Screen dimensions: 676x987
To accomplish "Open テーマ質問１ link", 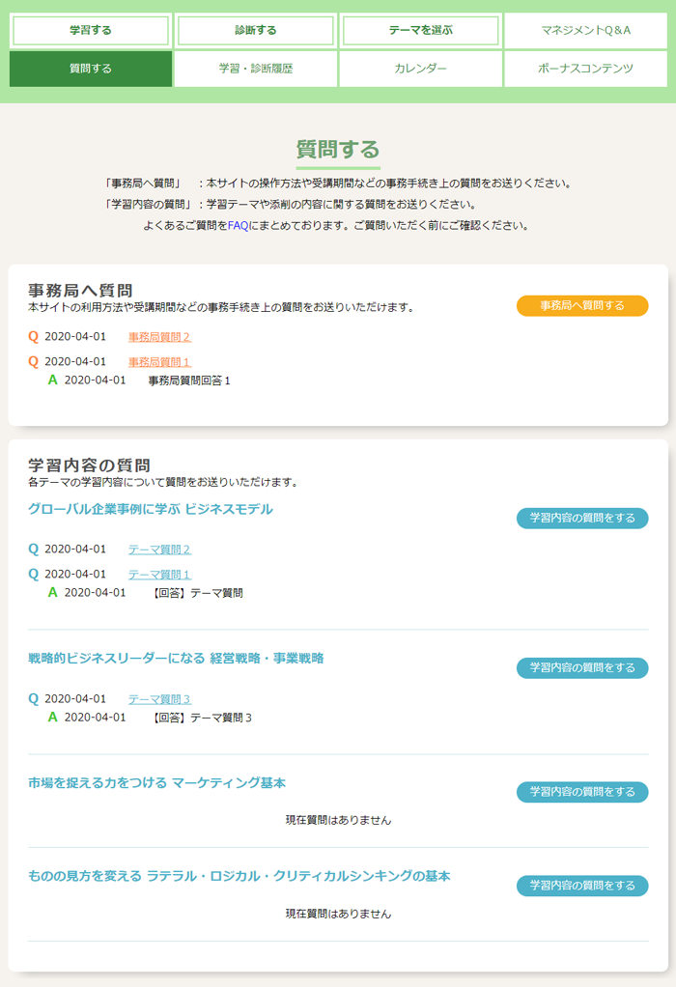I will (159, 574).
